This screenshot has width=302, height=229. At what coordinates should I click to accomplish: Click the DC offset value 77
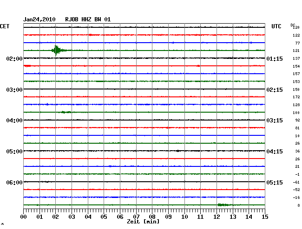coord(297,43)
